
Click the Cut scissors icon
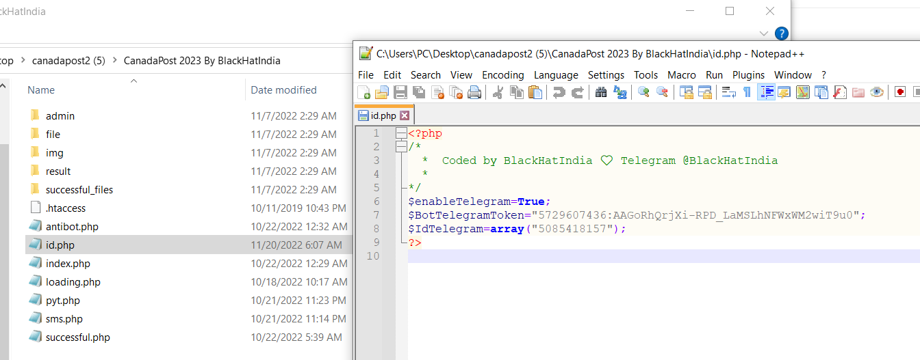(498, 92)
